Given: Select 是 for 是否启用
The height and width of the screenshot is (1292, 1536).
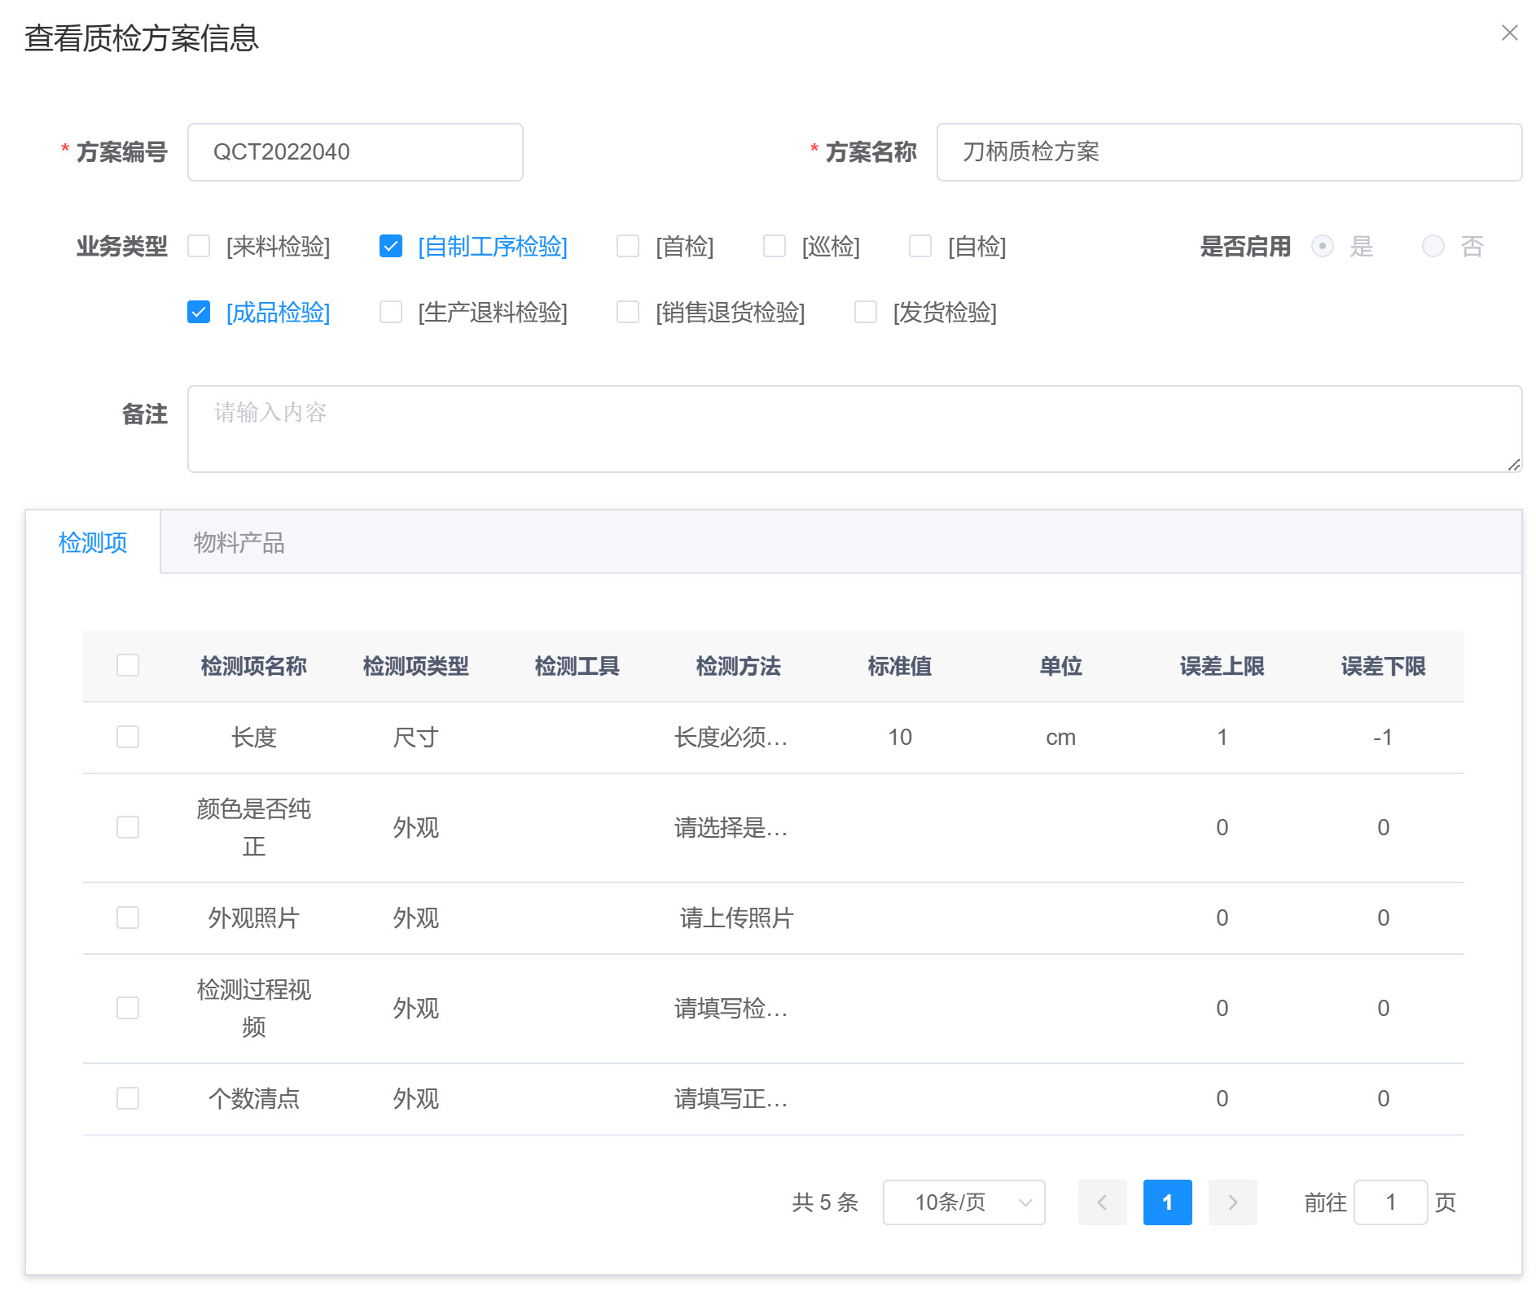Looking at the screenshot, I should [x=1323, y=246].
